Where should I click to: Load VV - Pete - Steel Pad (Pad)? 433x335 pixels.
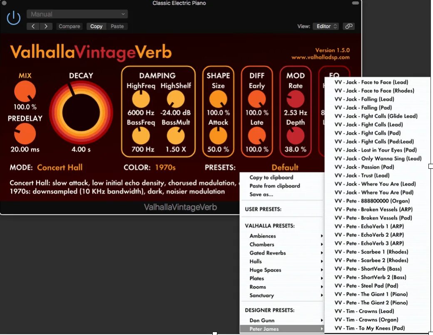378,286
